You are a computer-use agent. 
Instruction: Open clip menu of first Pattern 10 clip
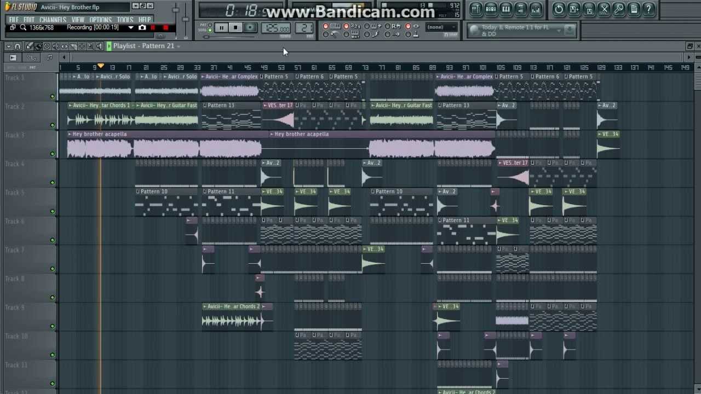138,192
